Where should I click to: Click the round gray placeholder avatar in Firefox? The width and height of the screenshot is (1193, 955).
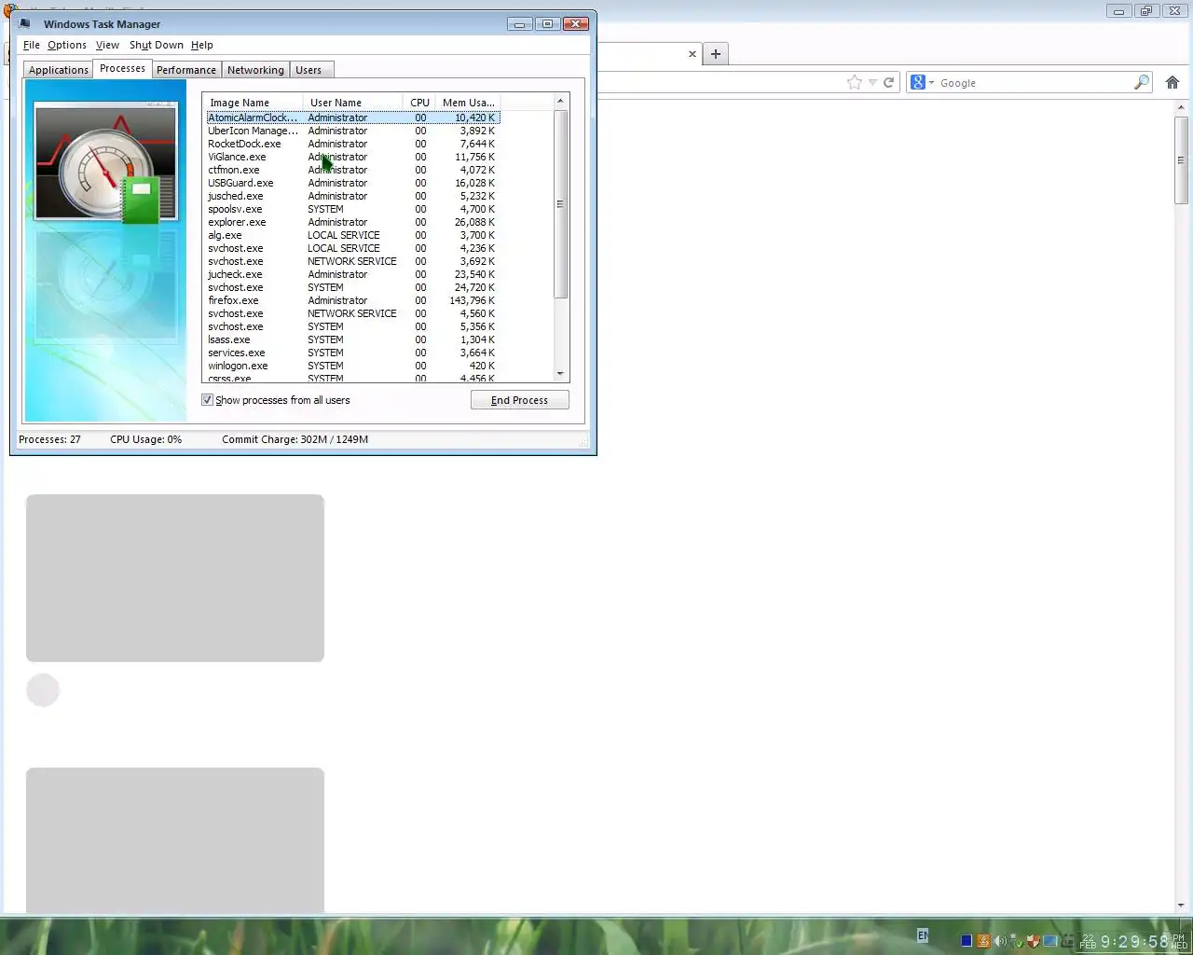coord(43,690)
